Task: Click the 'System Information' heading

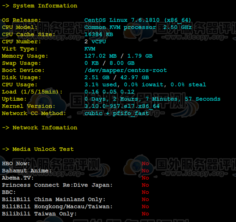Action: coord(45,6)
